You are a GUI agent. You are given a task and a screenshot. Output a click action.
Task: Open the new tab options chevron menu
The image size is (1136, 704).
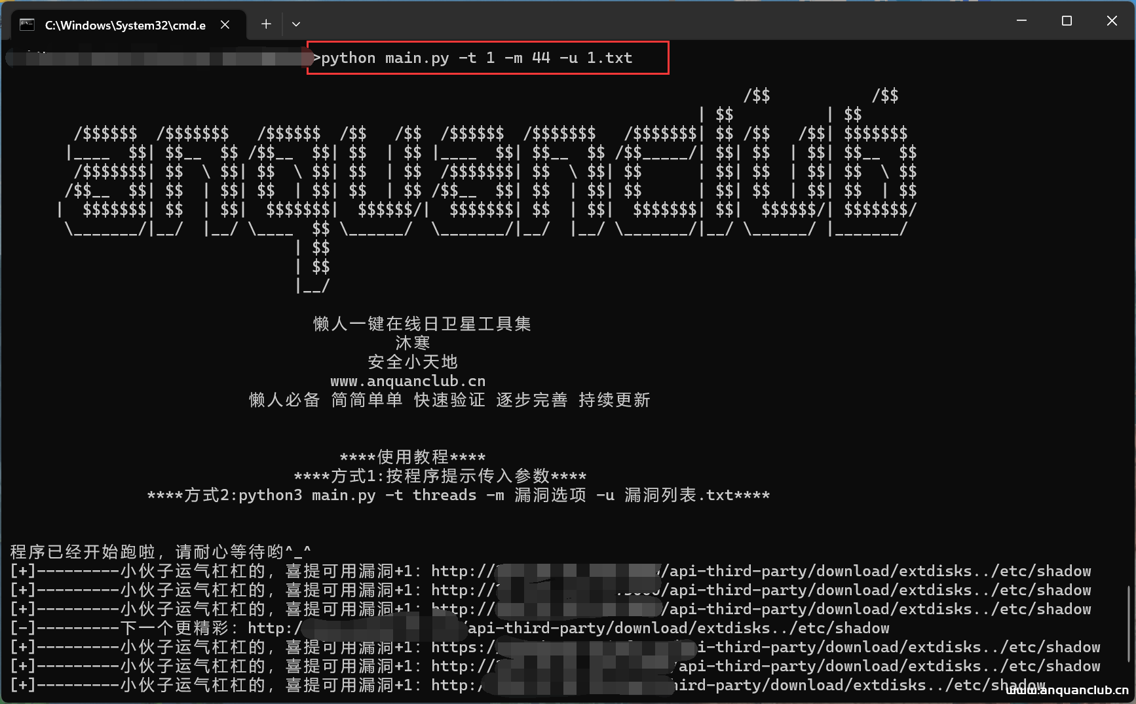click(x=295, y=24)
